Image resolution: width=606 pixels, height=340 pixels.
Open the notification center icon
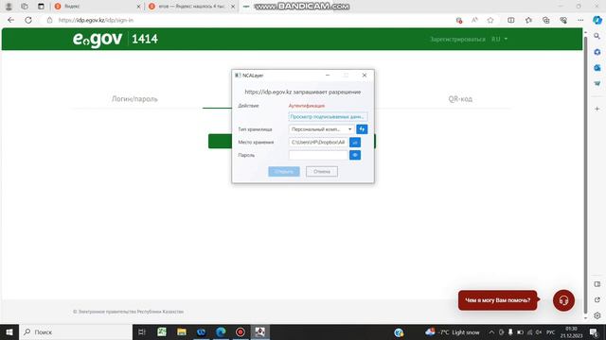594,331
